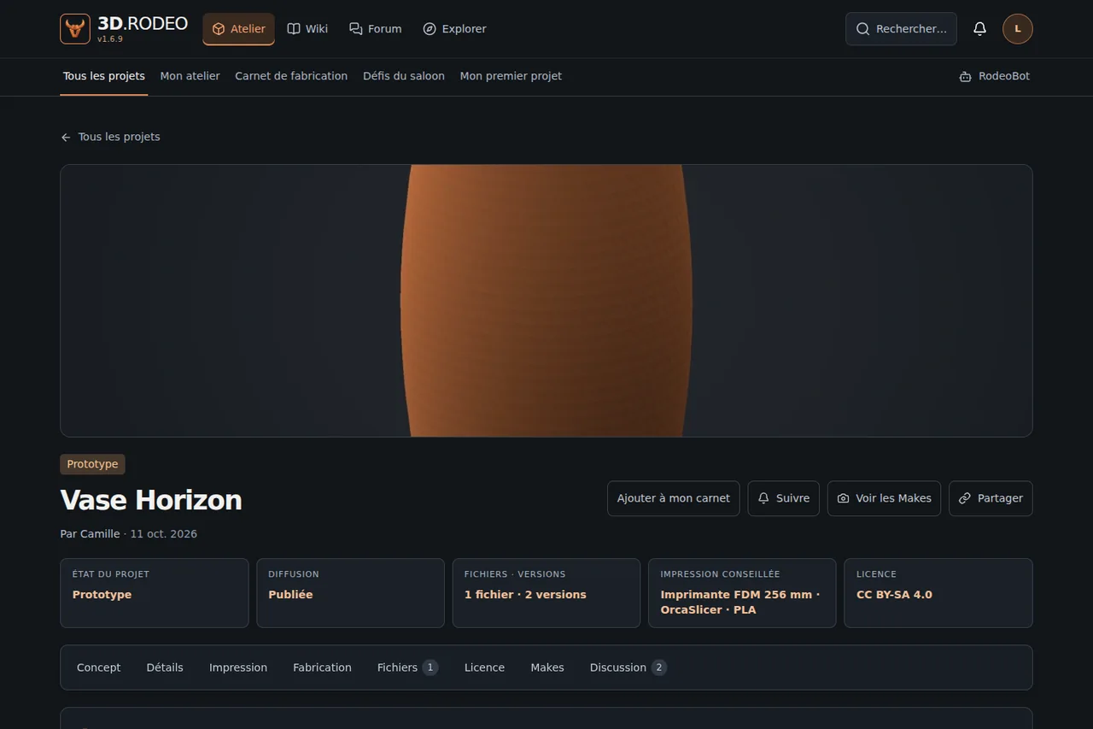Open the Fichiers section tab
Viewport: 1093px width, 729px height.
407,667
